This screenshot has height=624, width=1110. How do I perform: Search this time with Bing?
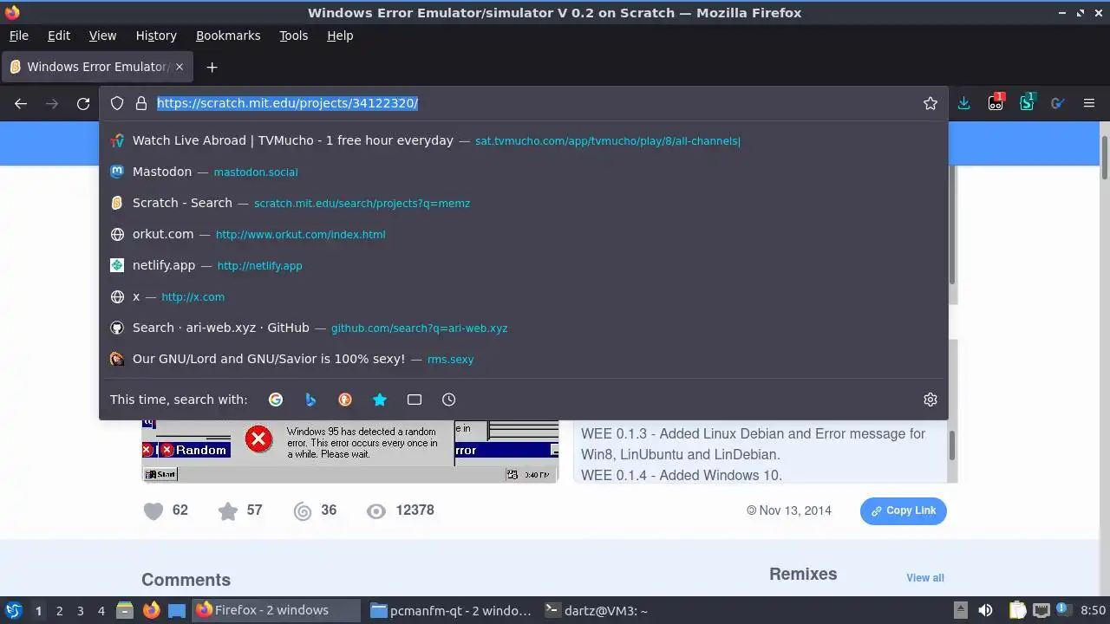pyautogui.click(x=310, y=400)
